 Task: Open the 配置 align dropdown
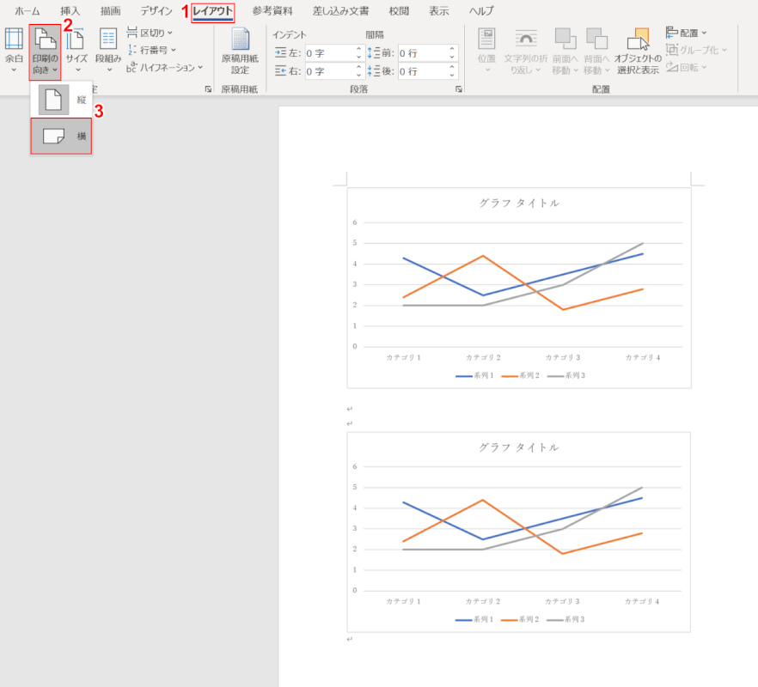point(688,33)
